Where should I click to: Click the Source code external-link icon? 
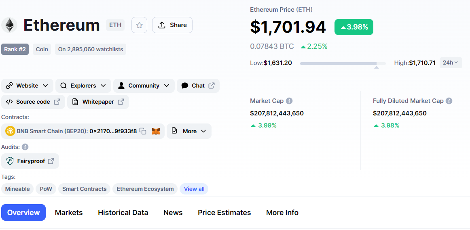[57, 102]
